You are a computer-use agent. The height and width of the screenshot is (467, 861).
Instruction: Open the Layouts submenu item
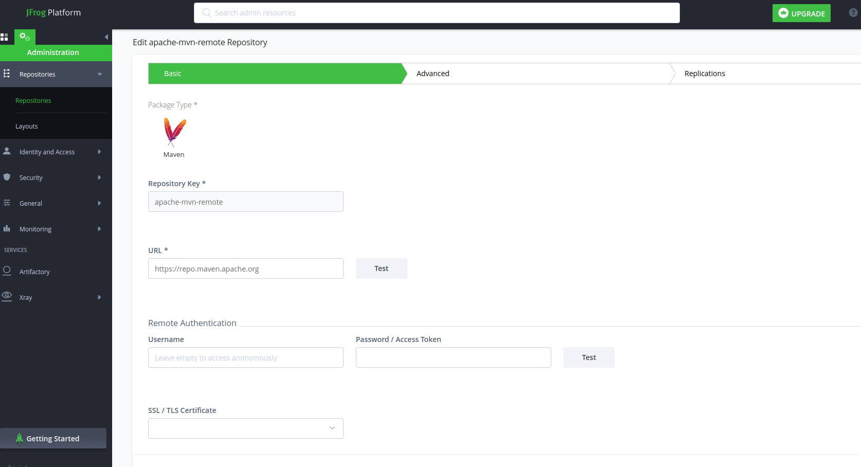27,126
